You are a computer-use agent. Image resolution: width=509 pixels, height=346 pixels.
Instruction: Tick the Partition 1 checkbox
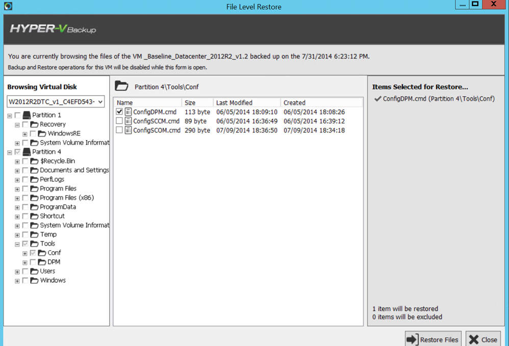coord(17,115)
